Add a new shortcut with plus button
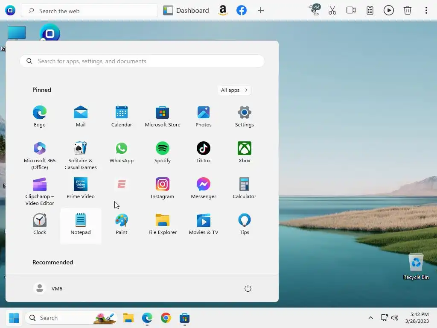The image size is (437, 328). click(x=261, y=11)
